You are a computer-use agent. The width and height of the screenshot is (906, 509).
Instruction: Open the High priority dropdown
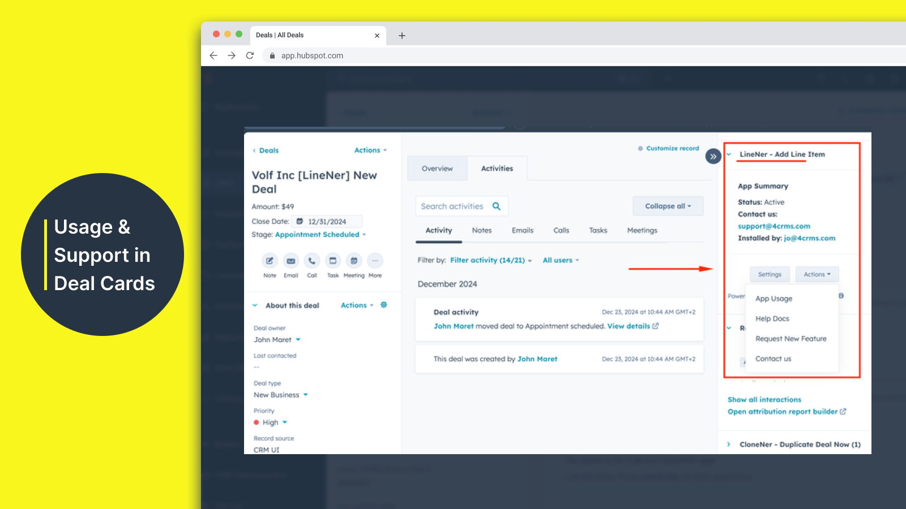coord(271,422)
